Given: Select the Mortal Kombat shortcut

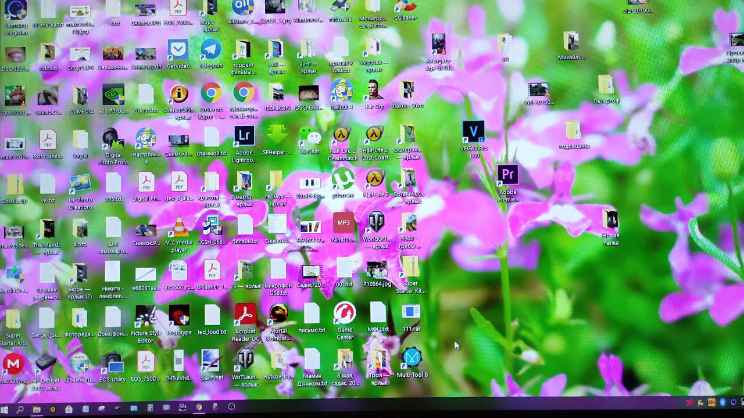Looking at the screenshot, I should [278, 314].
